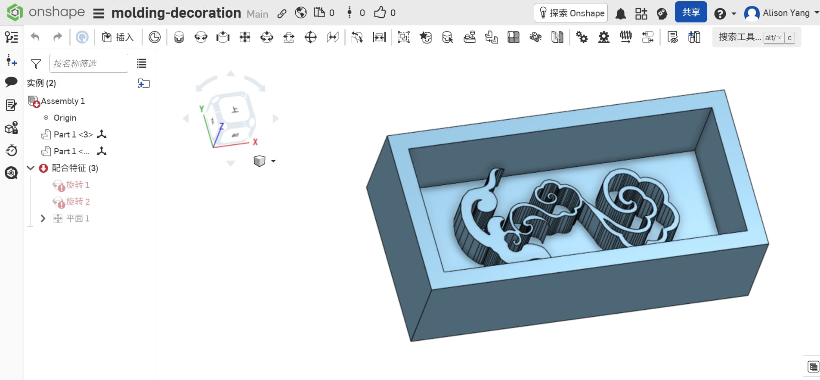The height and width of the screenshot is (380, 820).
Task: Select the Tangent mate tool
Action: 357,37
